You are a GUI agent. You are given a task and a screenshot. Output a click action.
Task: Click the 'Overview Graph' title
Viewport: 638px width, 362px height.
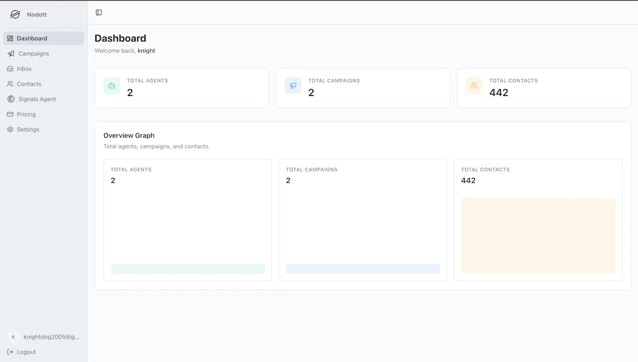point(129,135)
